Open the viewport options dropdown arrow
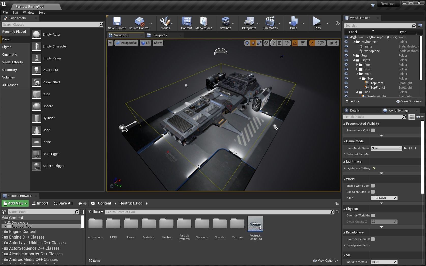 click(x=110, y=43)
